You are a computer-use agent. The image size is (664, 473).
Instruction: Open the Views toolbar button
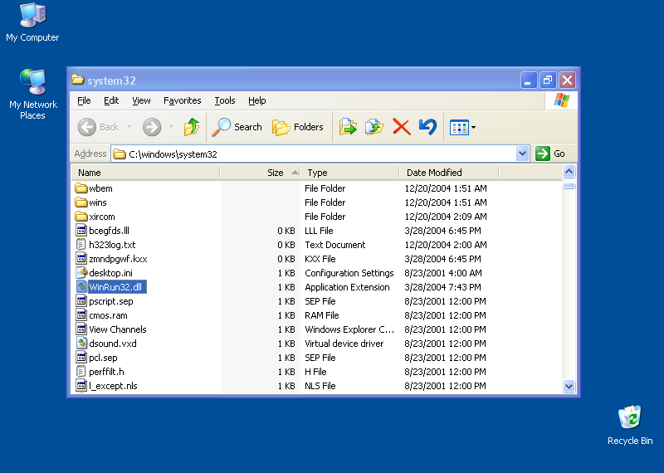[x=460, y=127]
